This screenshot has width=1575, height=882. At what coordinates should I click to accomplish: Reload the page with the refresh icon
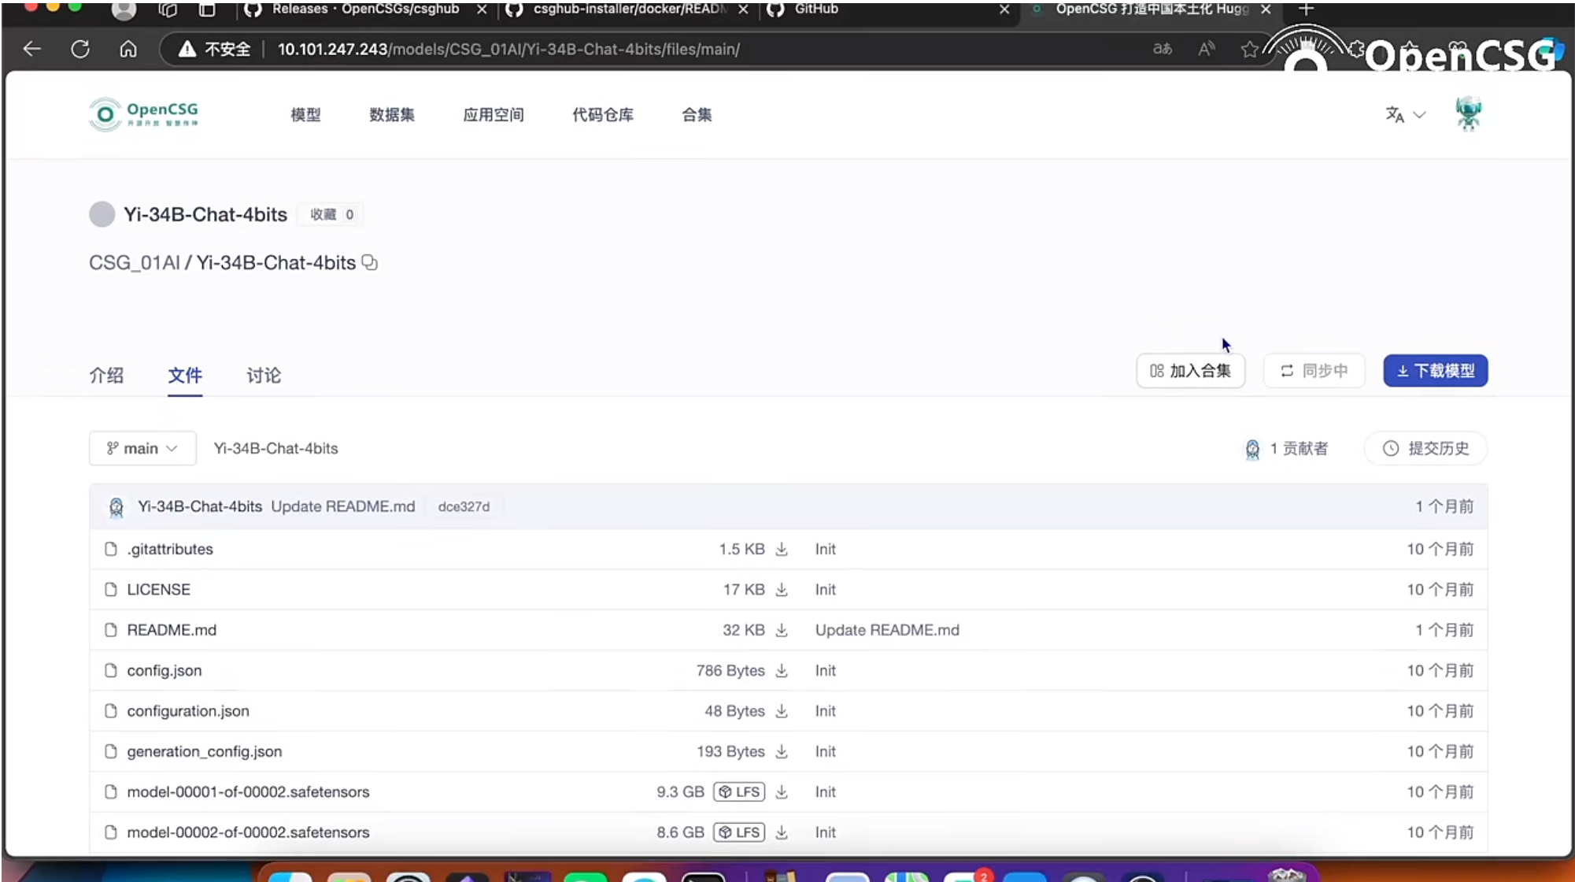(x=80, y=49)
